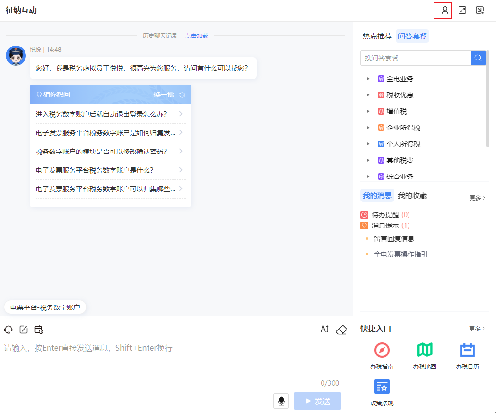Click the 点击加载 history link
The height and width of the screenshot is (413, 496).
point(197,36)
